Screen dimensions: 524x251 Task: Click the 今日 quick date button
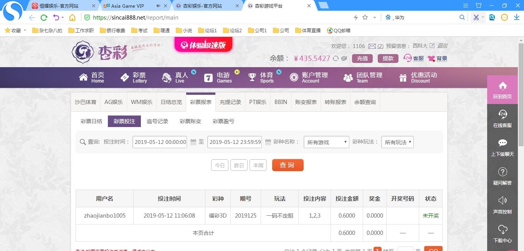[x=220, y=165]
